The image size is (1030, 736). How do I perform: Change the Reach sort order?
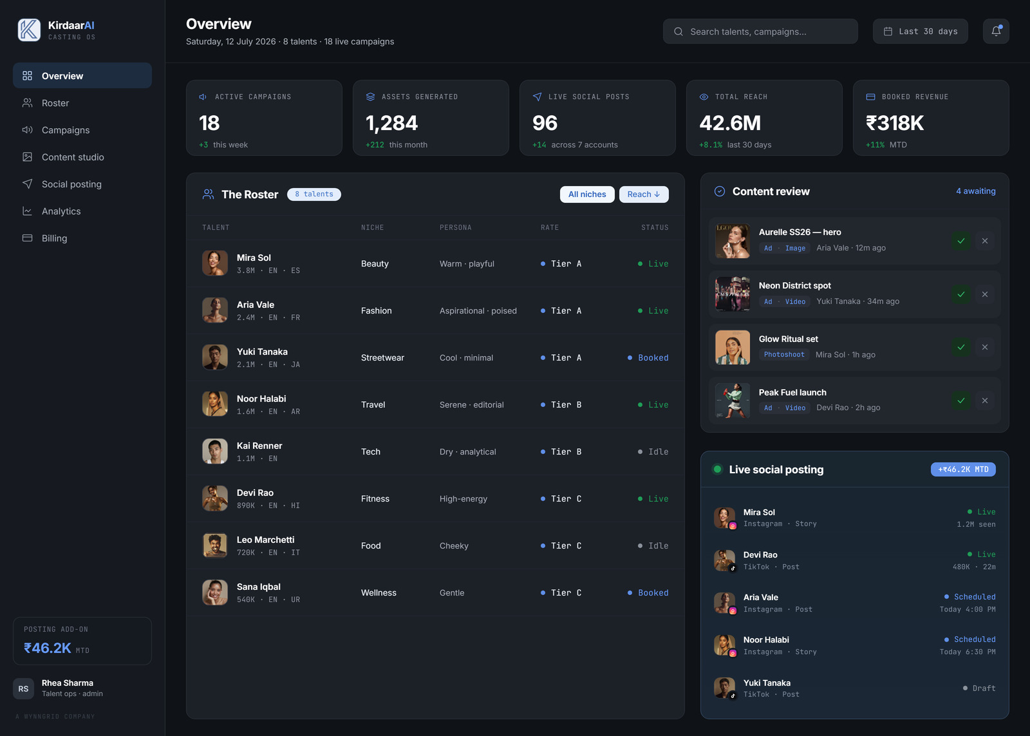[x=644, y=194]
